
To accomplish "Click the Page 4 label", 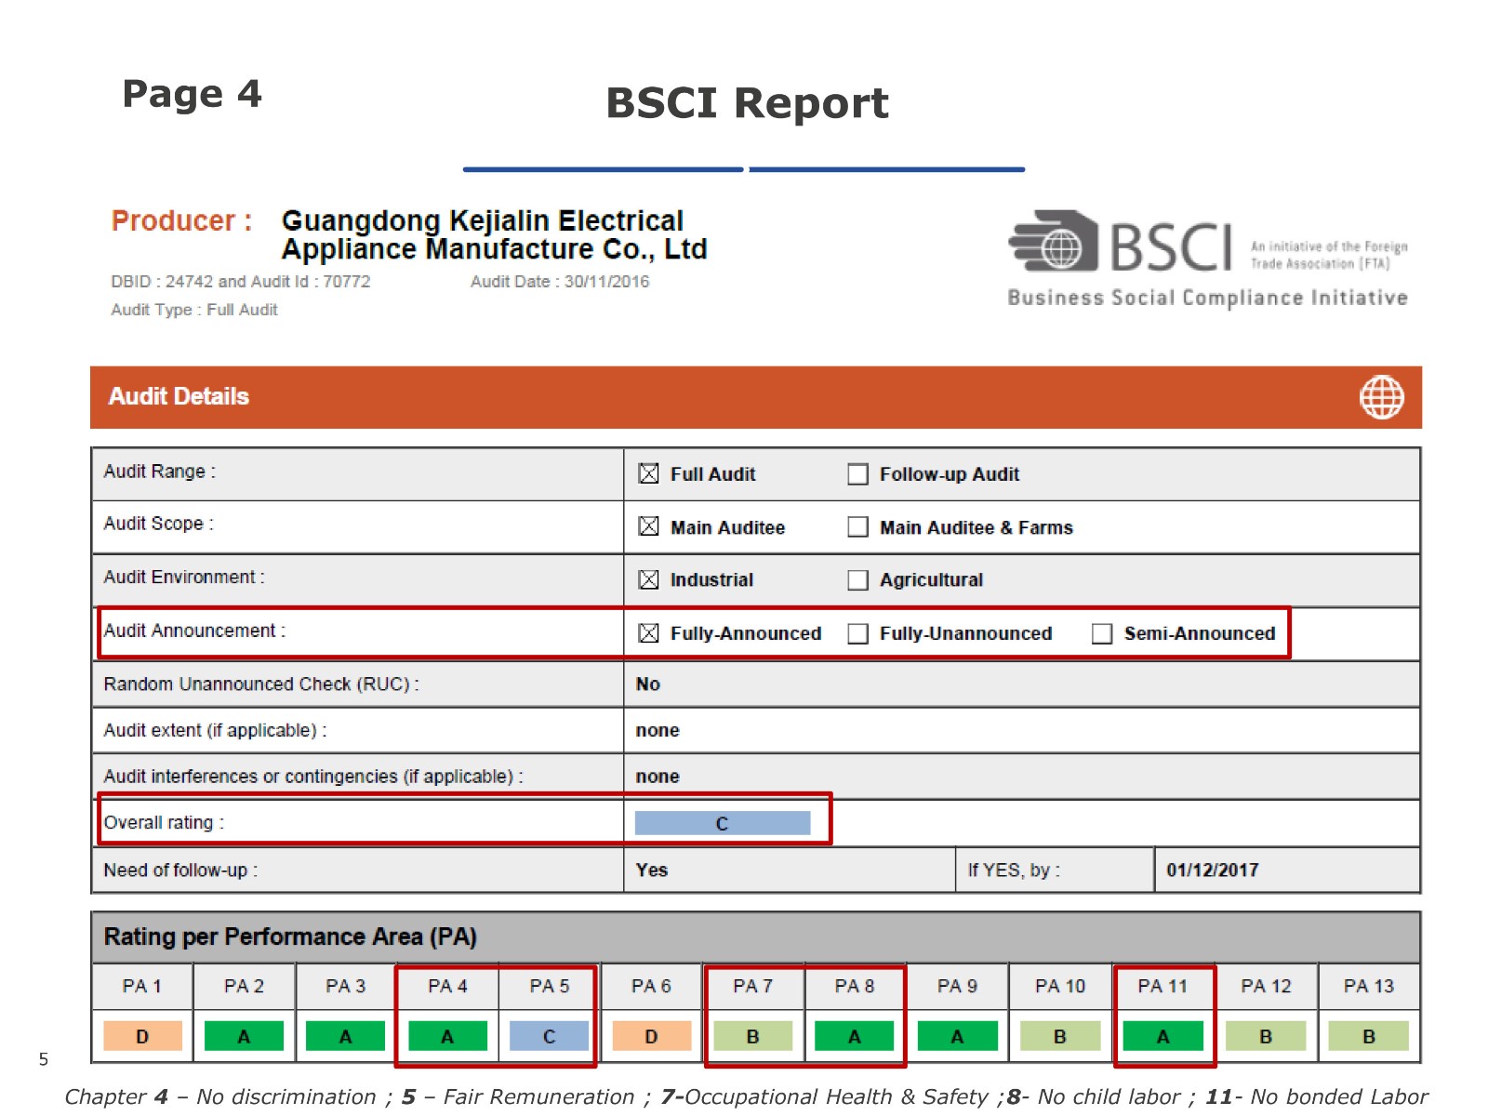I will 192,93.
